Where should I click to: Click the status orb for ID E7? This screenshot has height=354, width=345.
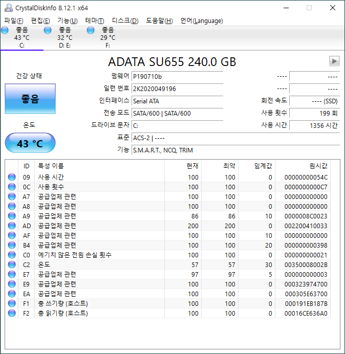12,274
